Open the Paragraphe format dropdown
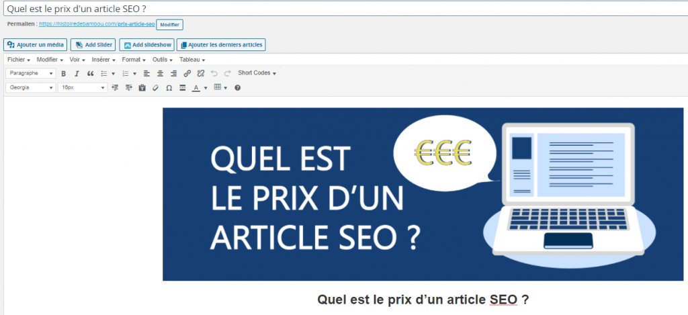This screenshot has width=688, height=315. (x=31, y=73)
